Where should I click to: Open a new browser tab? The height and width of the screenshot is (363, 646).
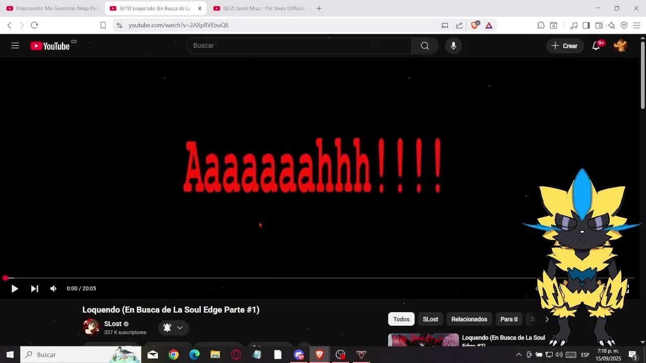tap(319, 9)
